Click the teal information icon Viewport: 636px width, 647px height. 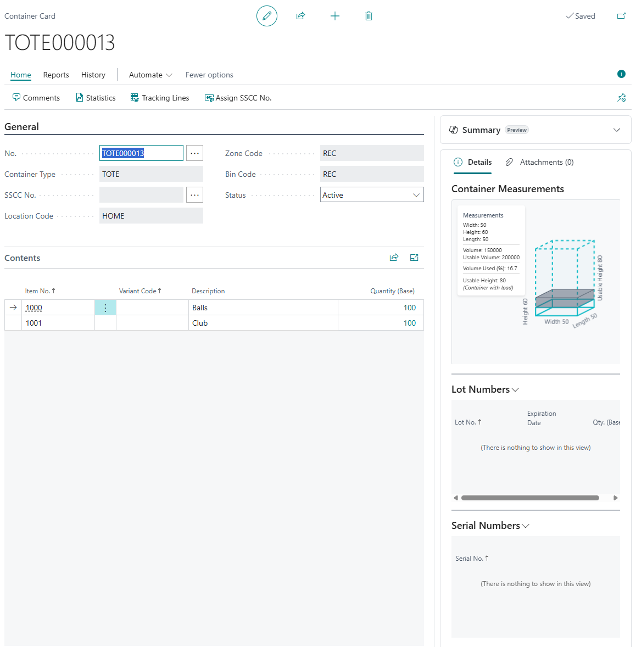tap(621, 74)
